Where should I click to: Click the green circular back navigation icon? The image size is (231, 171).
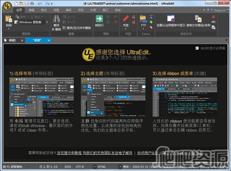point(108,17)
